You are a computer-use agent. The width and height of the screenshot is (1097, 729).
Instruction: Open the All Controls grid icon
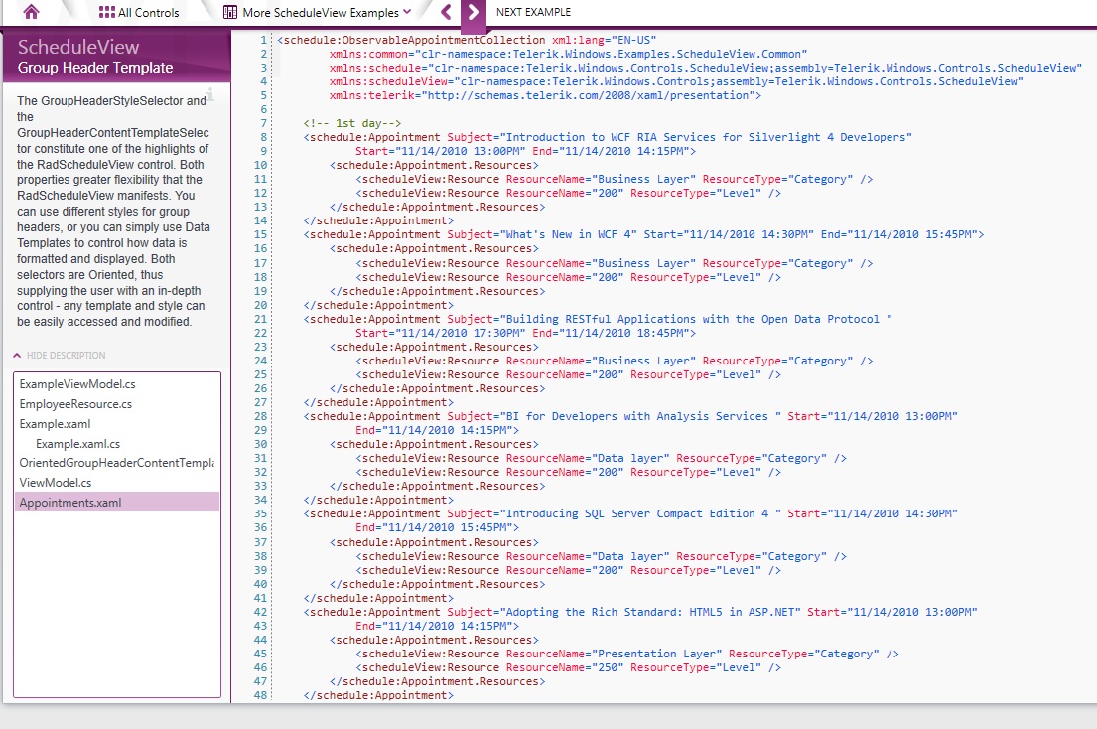(x=106, y=12)
